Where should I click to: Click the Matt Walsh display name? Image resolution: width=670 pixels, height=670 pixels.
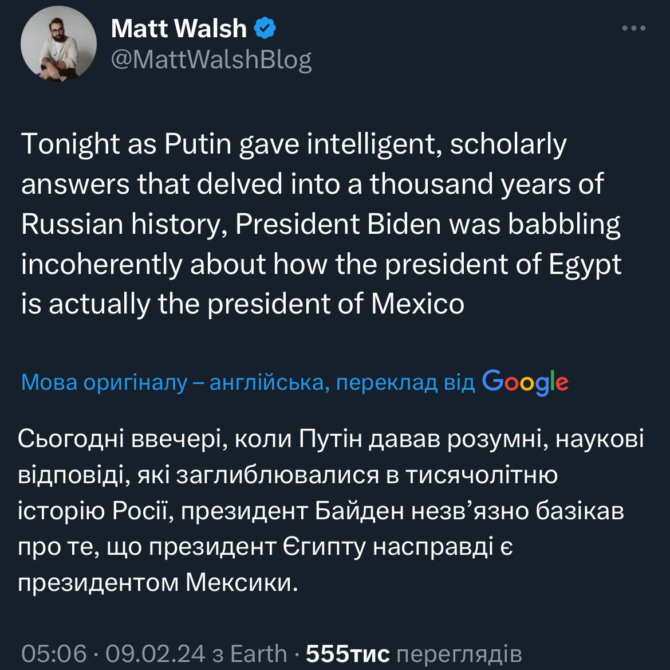[179, 28]
